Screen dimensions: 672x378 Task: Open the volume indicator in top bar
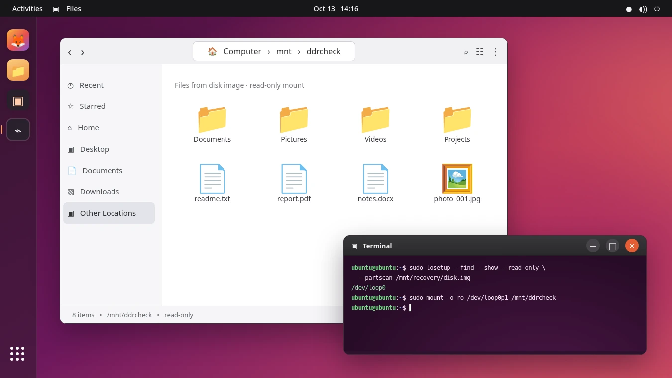point(643,9)
